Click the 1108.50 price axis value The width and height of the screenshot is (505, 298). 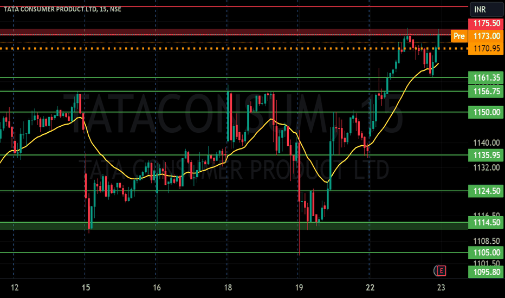(487, 241)
